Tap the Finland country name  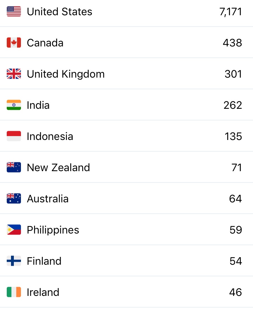(x=44, y=261)
